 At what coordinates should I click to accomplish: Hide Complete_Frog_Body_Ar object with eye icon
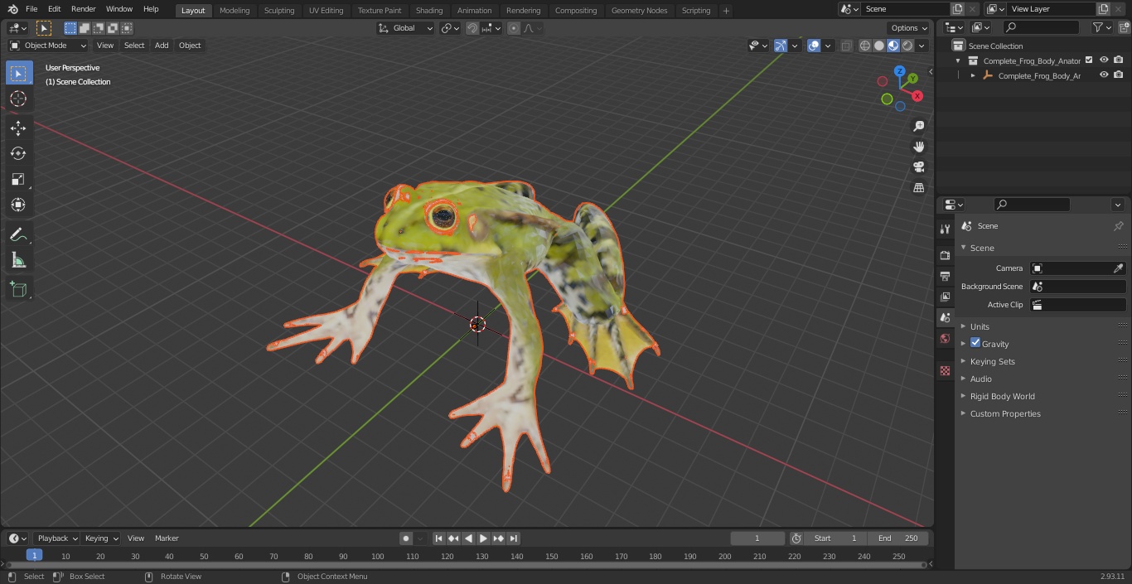[x=1104, y=75]
